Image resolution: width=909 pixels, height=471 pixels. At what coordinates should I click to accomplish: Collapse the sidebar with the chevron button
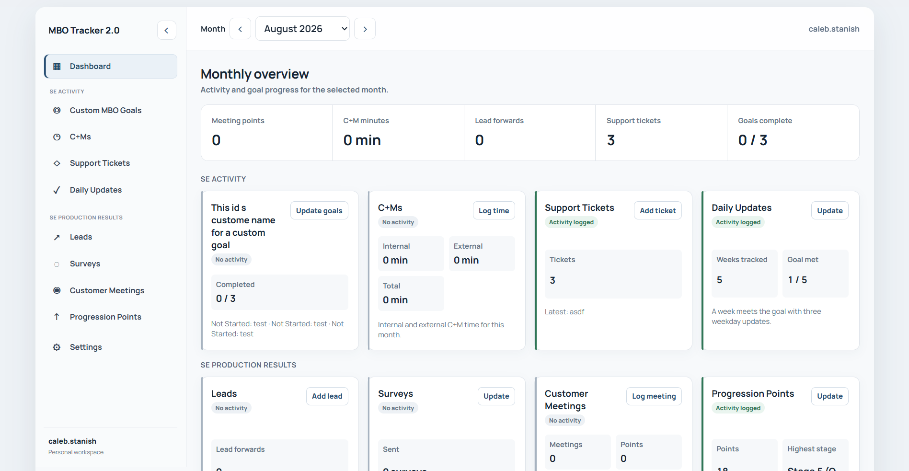[x=167, y=30]
